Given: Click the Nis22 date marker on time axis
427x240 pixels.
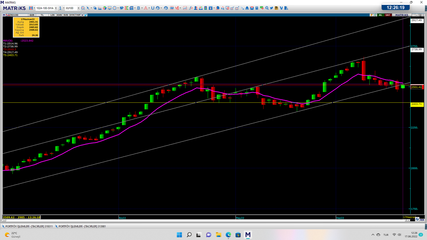Looking at the screenshot, I should click(122, 217).
